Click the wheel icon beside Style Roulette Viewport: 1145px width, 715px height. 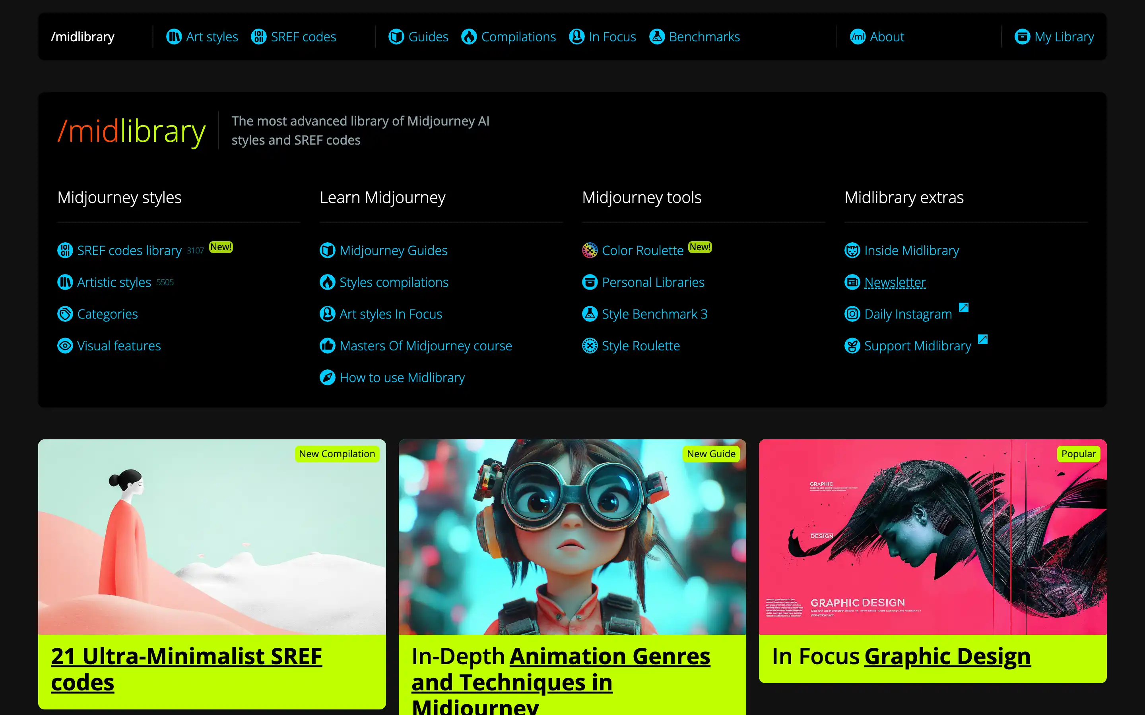[590, 346]
